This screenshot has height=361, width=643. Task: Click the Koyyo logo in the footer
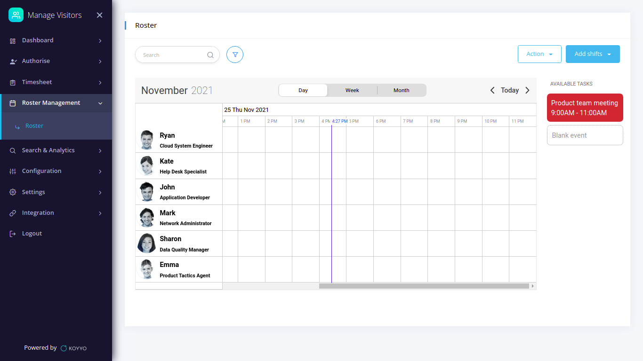click(x=74, y=348)
